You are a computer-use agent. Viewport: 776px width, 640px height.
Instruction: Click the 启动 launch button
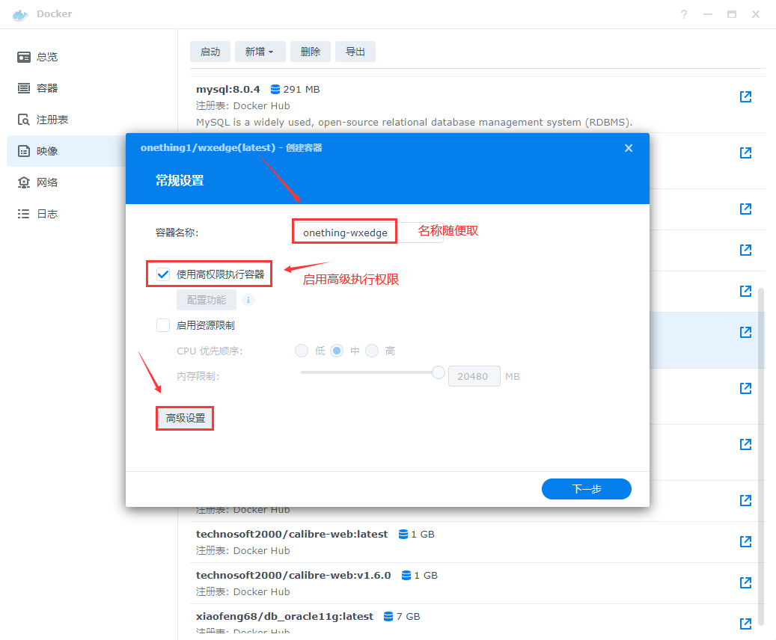(210, 52)
